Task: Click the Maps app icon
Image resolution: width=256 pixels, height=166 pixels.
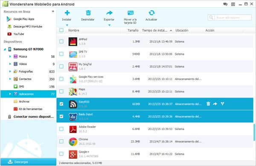Action: [x=73, y=92]
